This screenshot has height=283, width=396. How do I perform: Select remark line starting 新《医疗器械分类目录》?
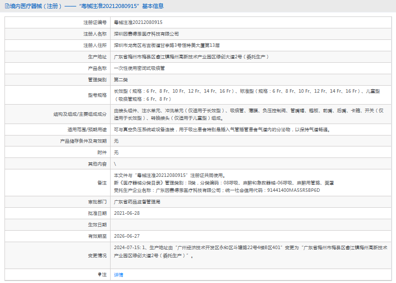click(224, 183)
